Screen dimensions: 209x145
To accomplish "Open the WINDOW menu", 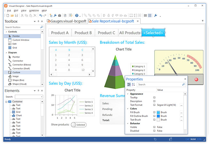I will (x=34, y=10).
